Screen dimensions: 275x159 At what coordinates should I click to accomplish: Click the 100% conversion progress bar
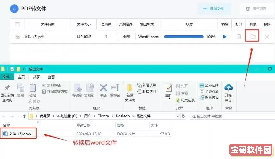pos(184,37)
